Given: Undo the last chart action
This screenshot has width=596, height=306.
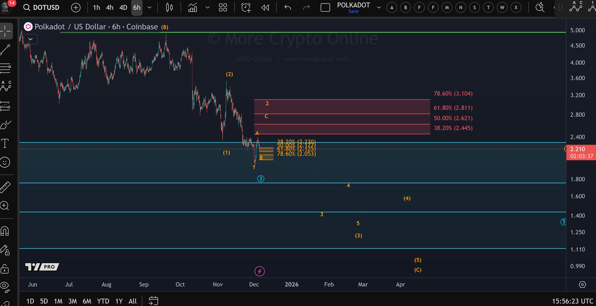Looking at the screenshot, I should pos(288,8).
